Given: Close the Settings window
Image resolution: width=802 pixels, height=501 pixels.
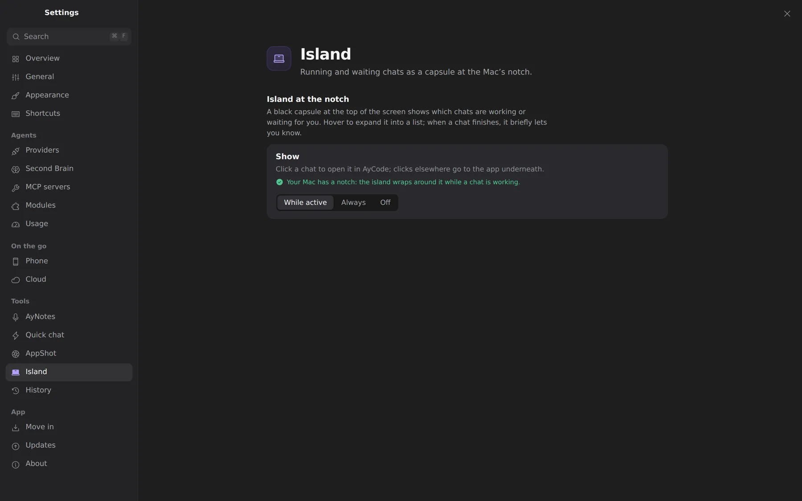Looking at the screenshot, I should (787, 14).
